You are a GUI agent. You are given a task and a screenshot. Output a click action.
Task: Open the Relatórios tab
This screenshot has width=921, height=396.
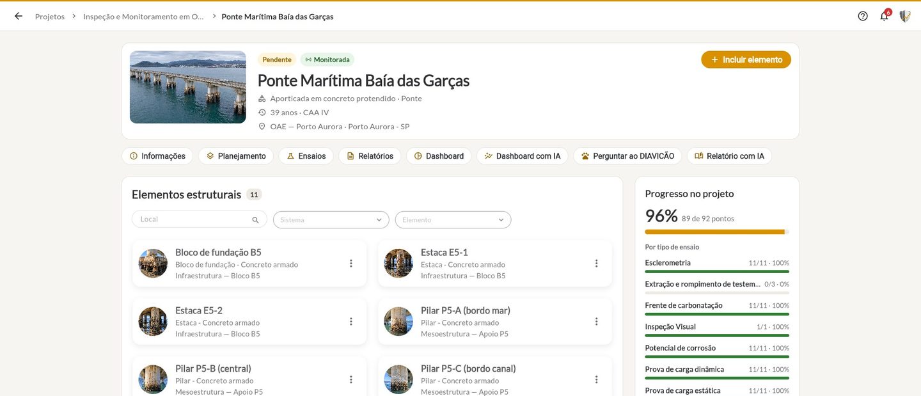[370, 156]
